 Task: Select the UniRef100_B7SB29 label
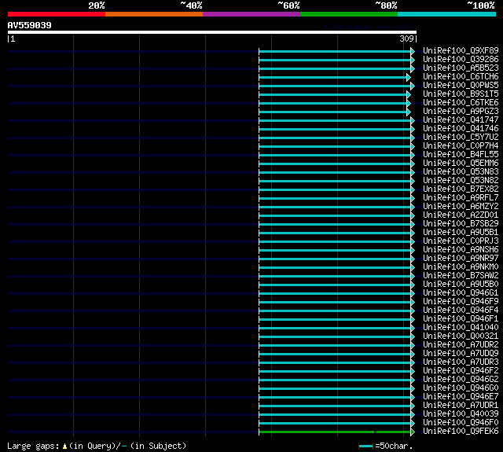[461, 224]
